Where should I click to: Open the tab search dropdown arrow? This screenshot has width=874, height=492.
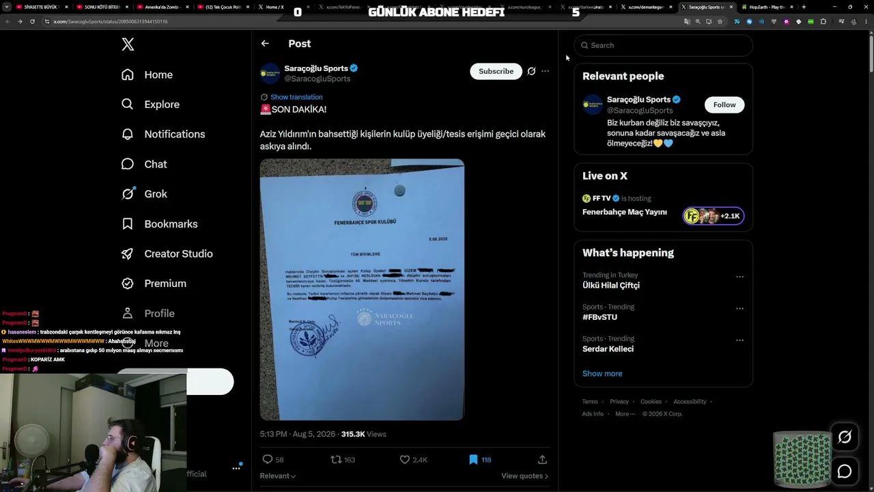coord(8,7)
